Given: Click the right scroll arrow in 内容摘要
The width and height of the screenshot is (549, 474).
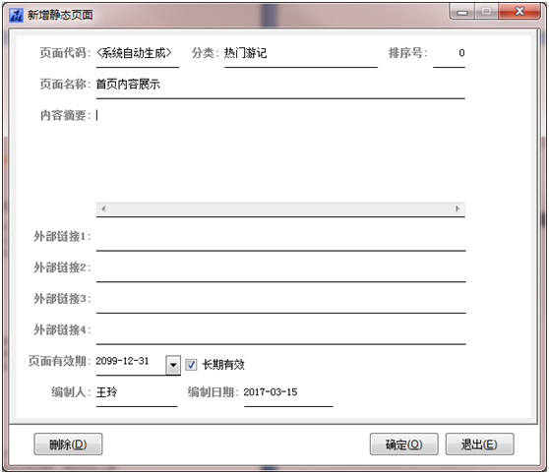Looking at the screenshot, I should (x=457, y=209).
